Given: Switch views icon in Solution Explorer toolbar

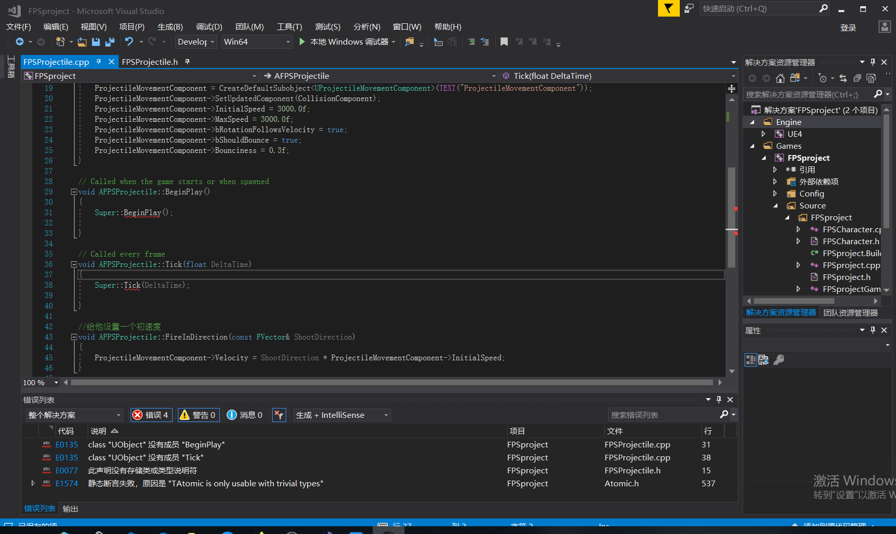Looking at the screenshot, I should point(795,78).
